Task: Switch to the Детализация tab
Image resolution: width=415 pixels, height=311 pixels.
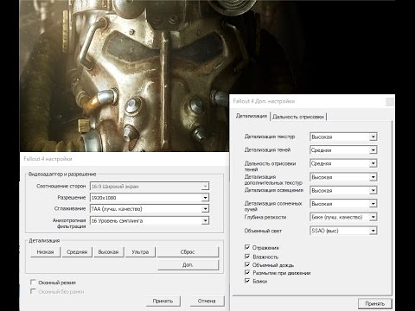Action: [x=252, y=116]
